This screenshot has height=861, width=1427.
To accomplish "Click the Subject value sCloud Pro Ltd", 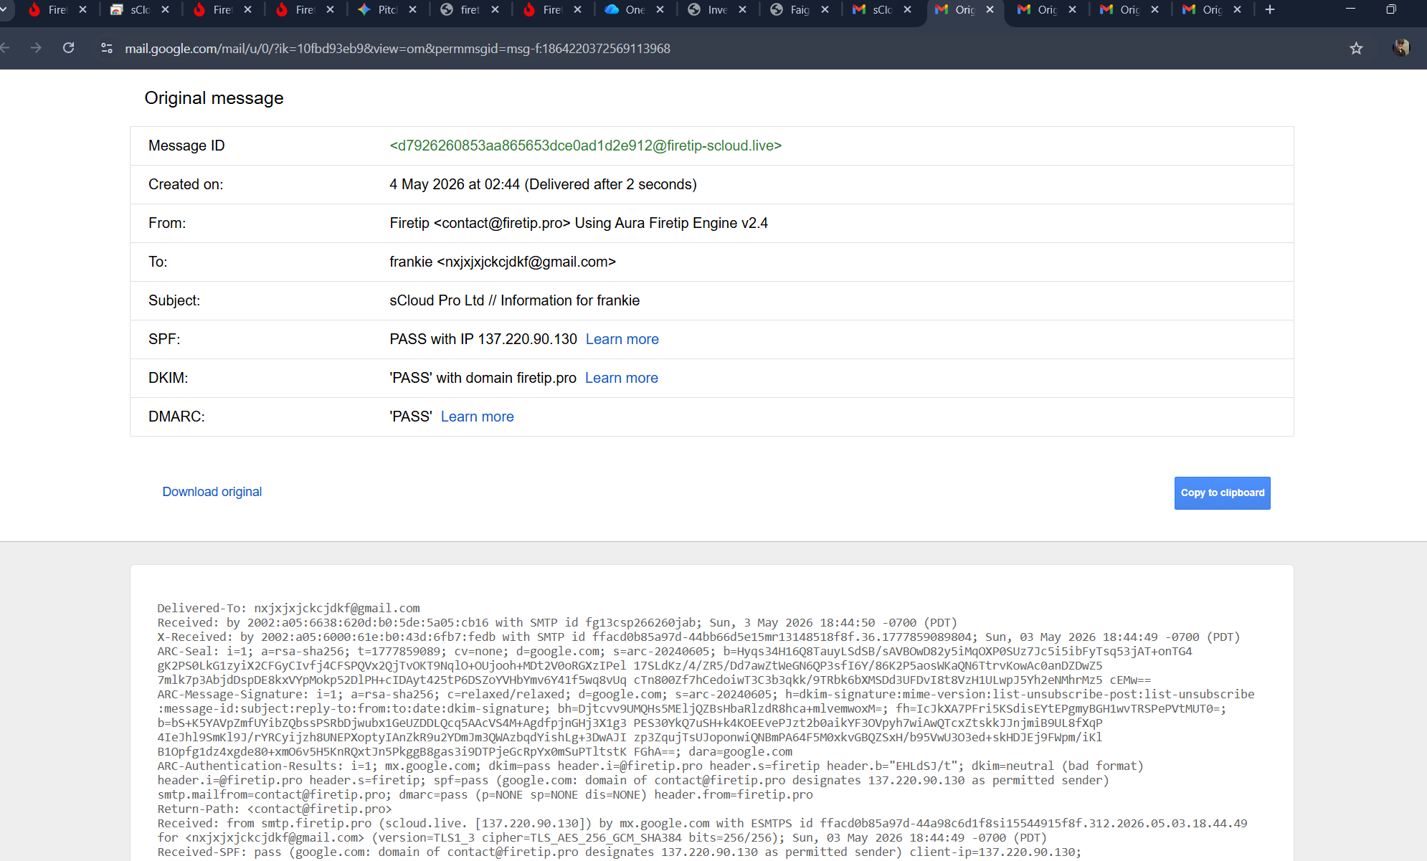I will tap(514, 300).
